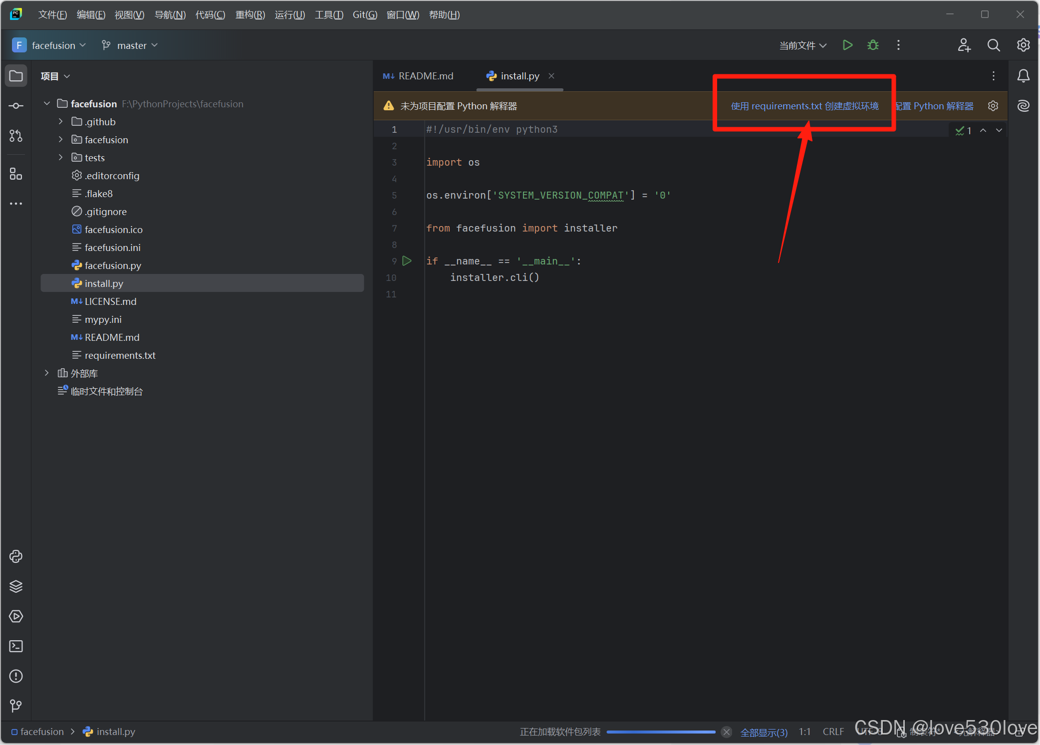This screenshot has width=1040, height=745.
Task: Expand the .github folder
Action: click(x=60, y=122)
